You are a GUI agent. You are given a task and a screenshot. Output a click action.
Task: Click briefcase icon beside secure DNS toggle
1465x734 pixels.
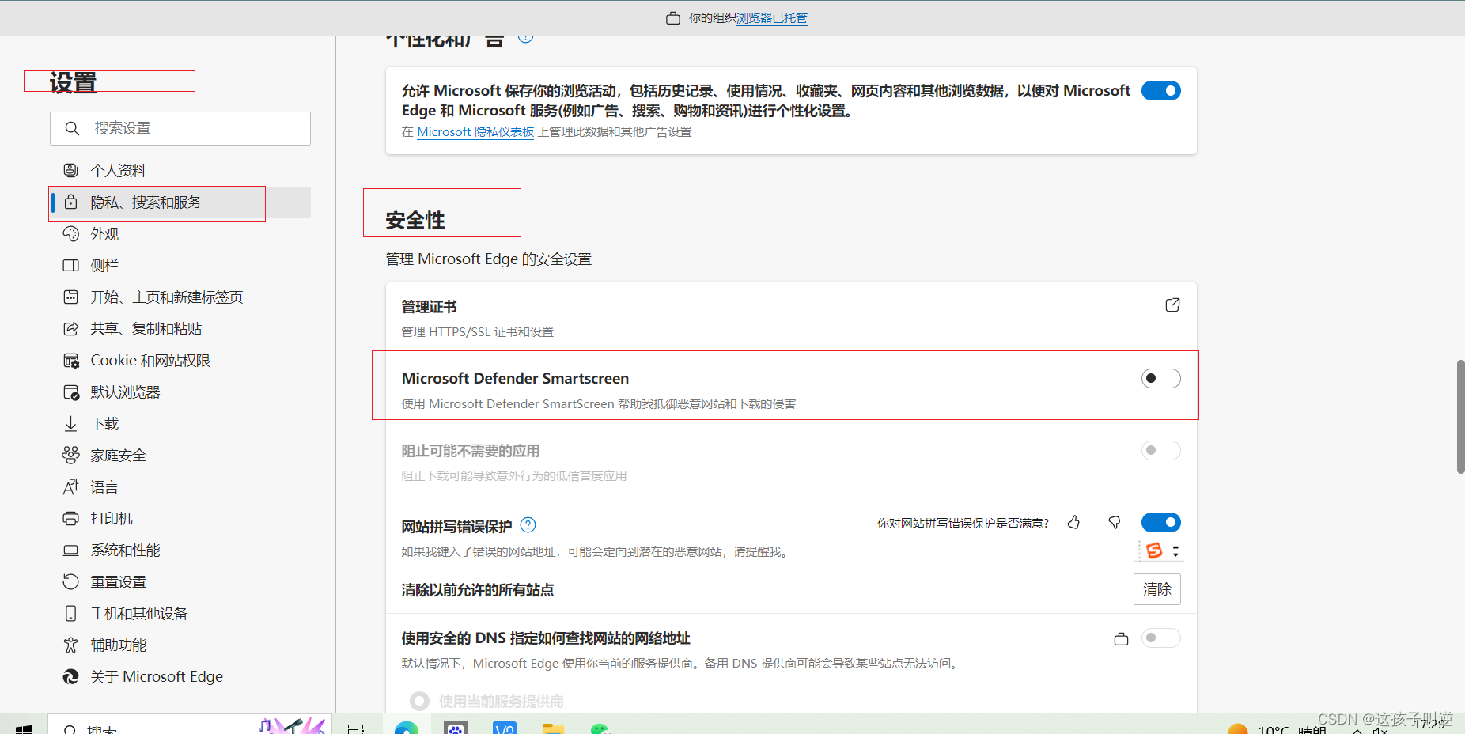tap(1121, 638)
